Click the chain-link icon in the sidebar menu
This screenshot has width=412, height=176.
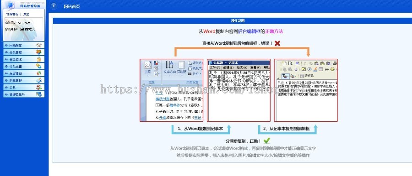pos(38,66)
